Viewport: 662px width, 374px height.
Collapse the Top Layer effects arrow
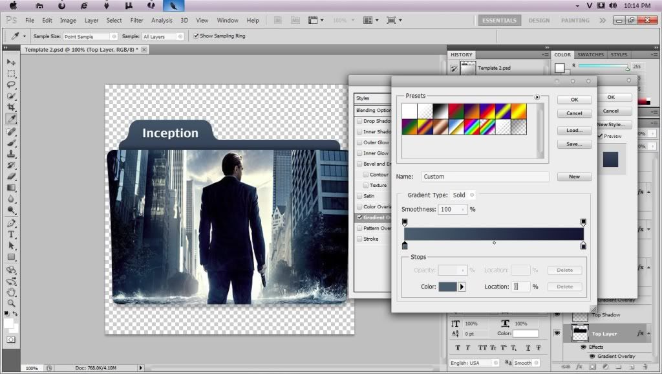[x=649, y=334]
